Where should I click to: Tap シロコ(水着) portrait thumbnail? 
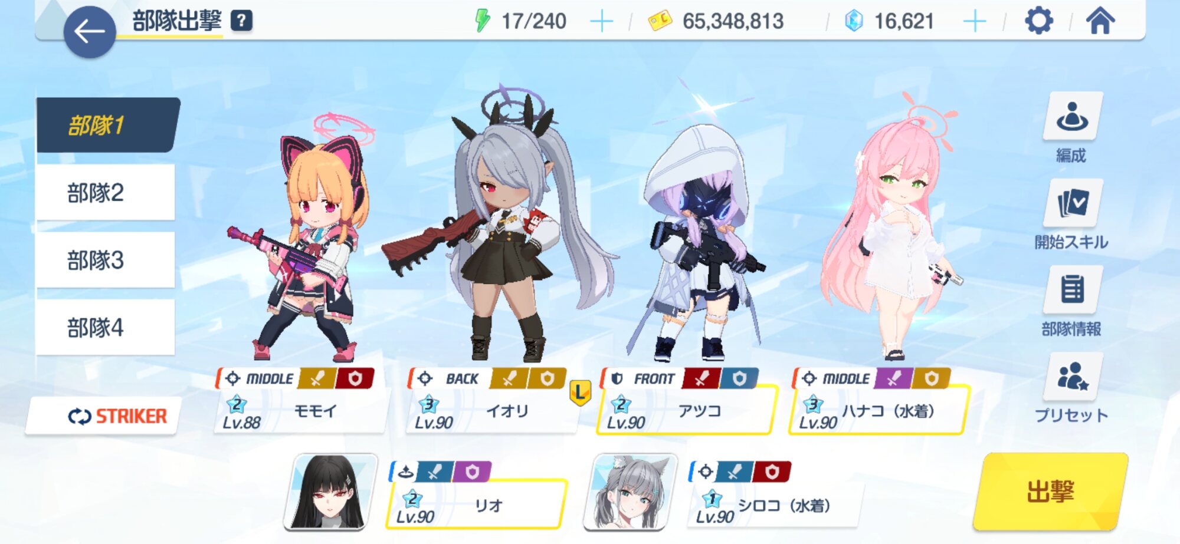click(630, 492)
